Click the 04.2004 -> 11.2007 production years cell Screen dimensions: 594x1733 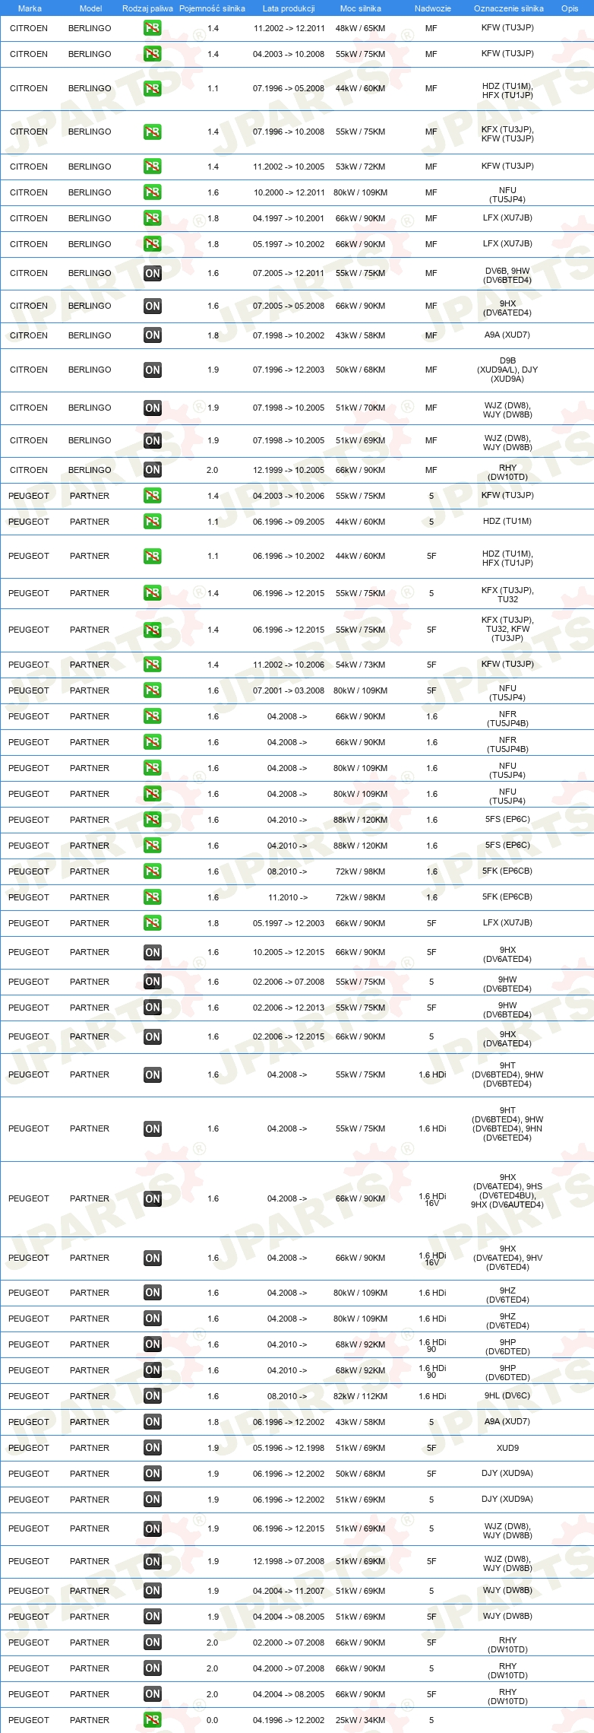click(289, 1591)
